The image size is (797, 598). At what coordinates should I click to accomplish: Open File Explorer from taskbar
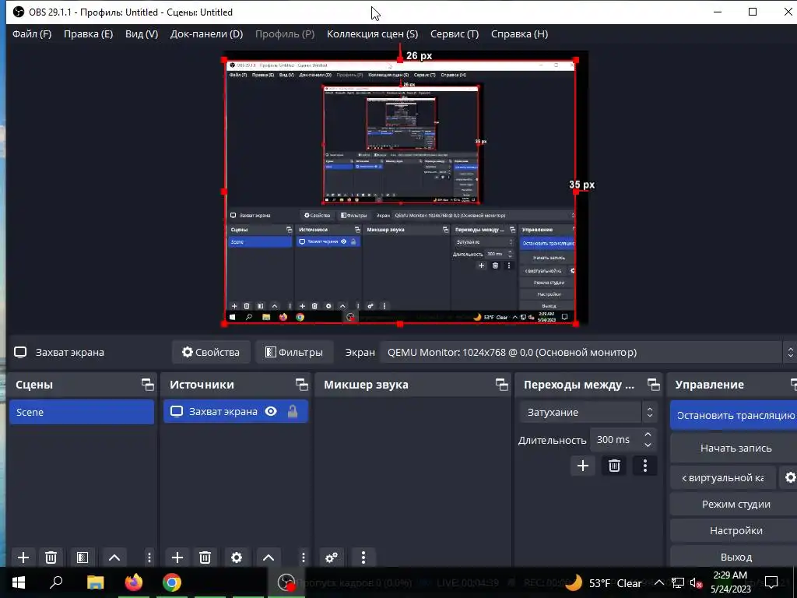coord(96,582)
